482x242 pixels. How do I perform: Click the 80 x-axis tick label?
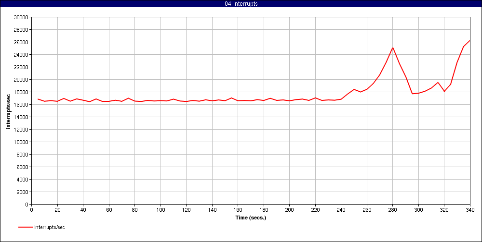[135, 210]
